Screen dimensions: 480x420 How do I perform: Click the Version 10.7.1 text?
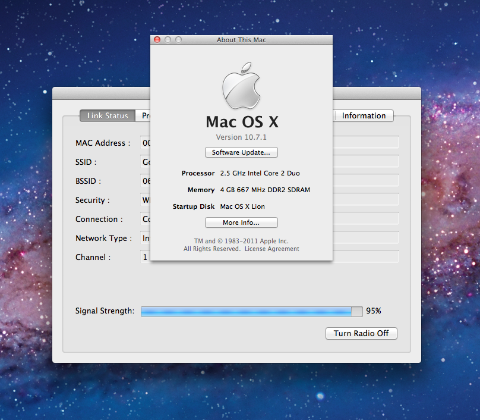point(241,137)
